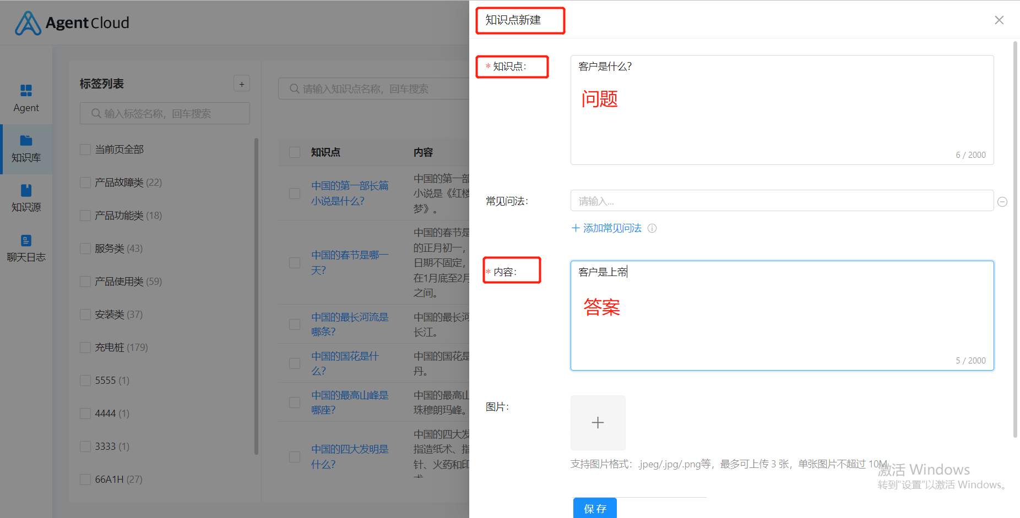Open the Agent sidebar section

(26, 98)
